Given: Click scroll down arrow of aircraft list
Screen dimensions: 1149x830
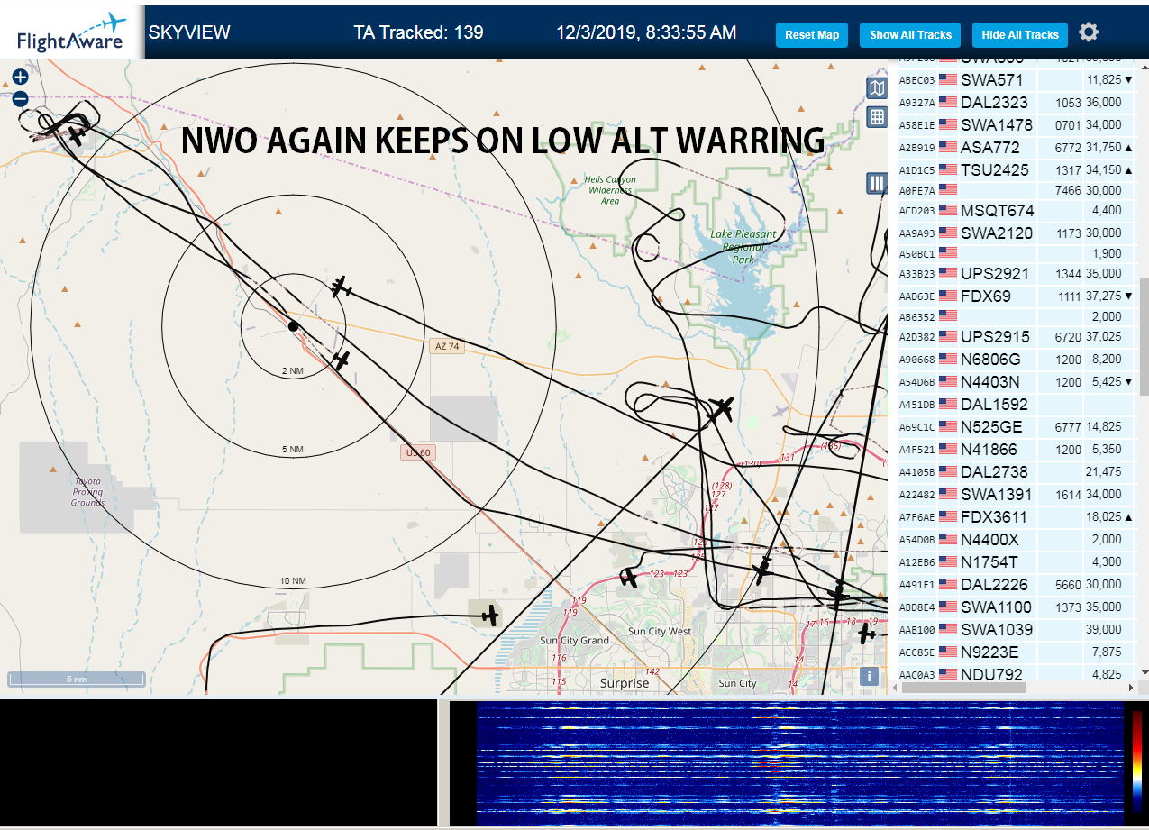Looking at the screenshot, I should point(1144,672).
